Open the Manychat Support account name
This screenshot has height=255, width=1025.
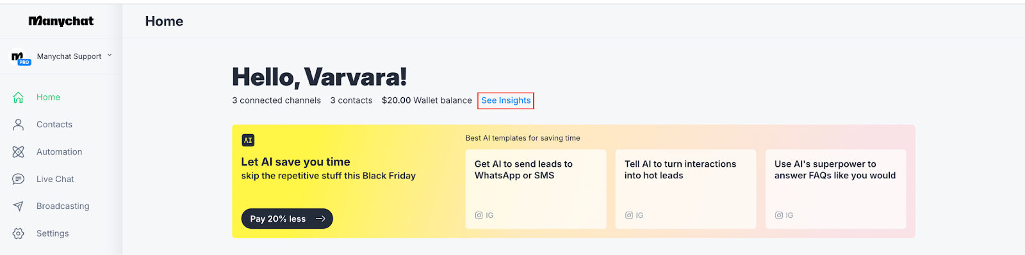tap(69, 56)
